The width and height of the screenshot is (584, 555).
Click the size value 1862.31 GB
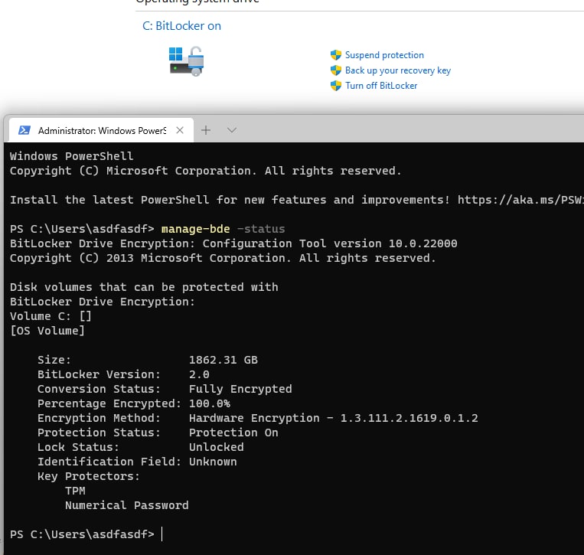[223, 360]
